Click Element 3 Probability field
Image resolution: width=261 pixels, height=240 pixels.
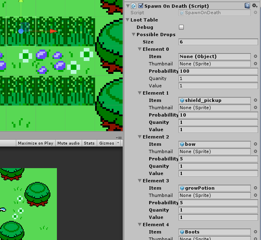pos(218,203)
